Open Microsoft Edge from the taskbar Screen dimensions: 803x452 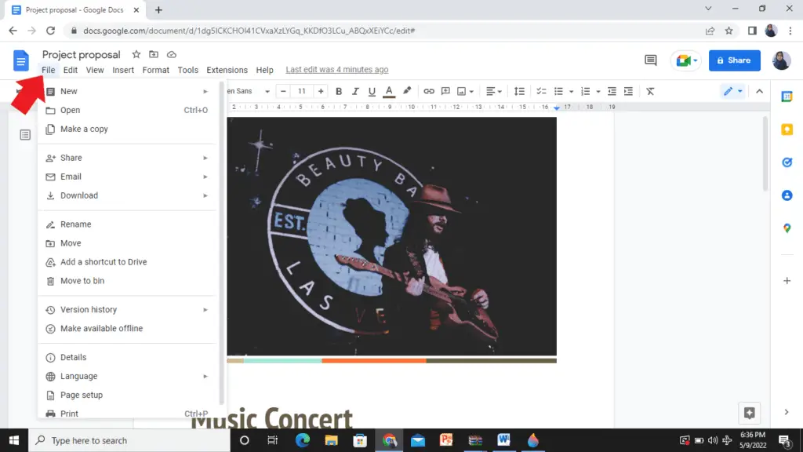pyautogui.click(x=303, y=440)
